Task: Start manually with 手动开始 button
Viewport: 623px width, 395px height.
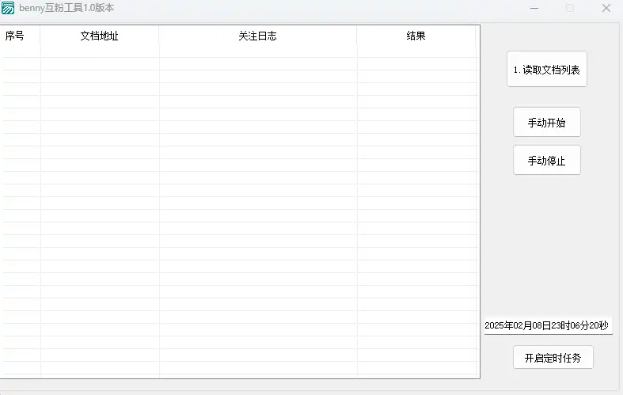Action: [547, 123]
